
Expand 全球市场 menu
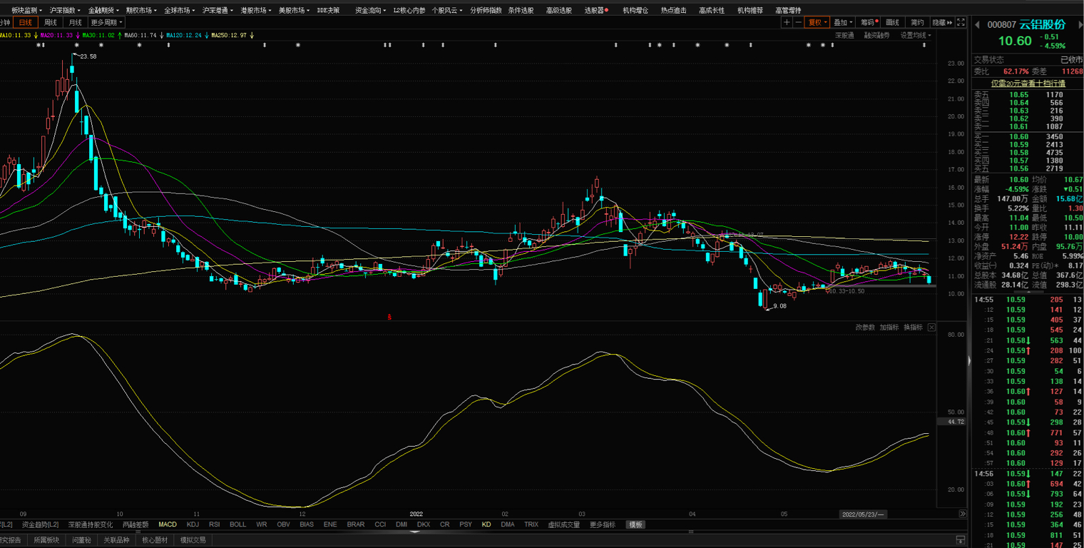pyautogui.click(x=180, y=11)
